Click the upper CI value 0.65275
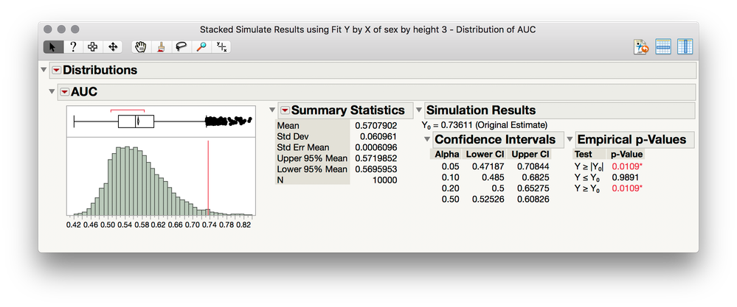 pos(533,188)
